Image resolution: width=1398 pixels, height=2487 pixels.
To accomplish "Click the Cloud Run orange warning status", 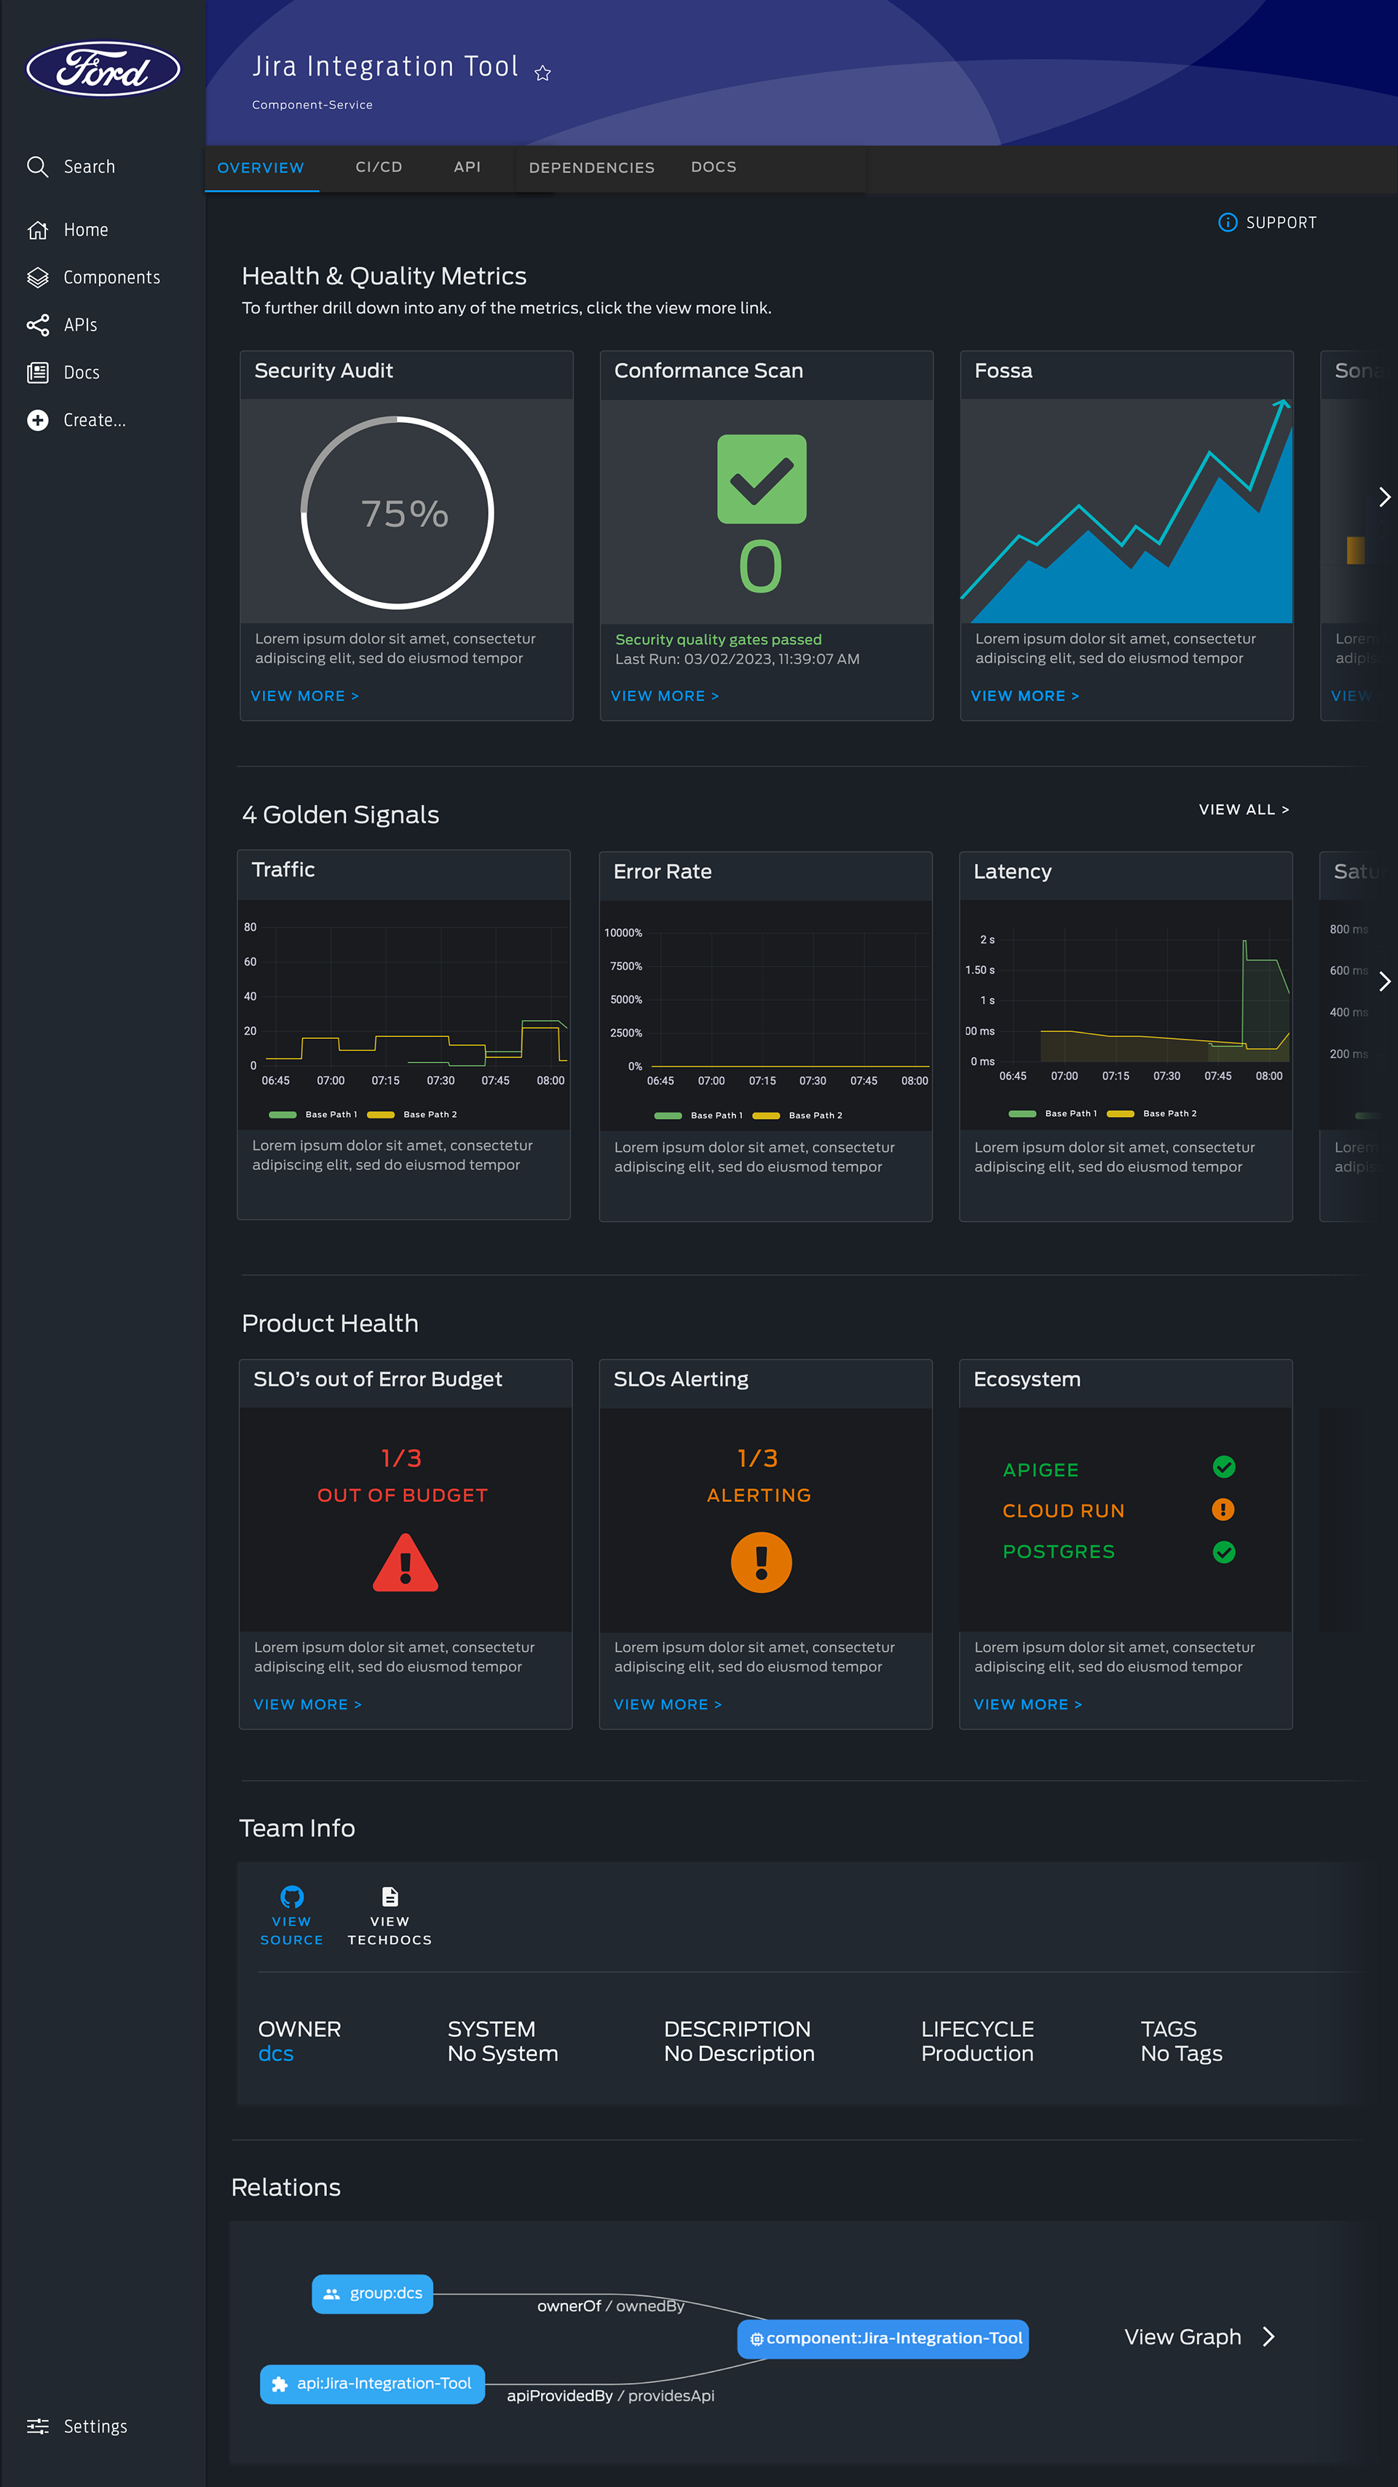I will pyautogui.click(x=1223, y=1509).
